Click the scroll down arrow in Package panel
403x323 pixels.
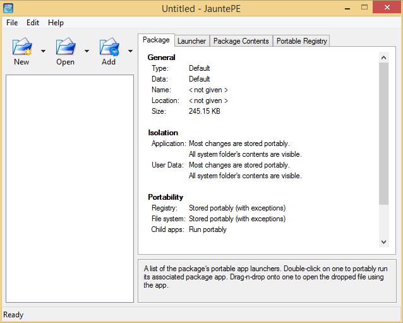pyautogui.click(x=383, y=241)
